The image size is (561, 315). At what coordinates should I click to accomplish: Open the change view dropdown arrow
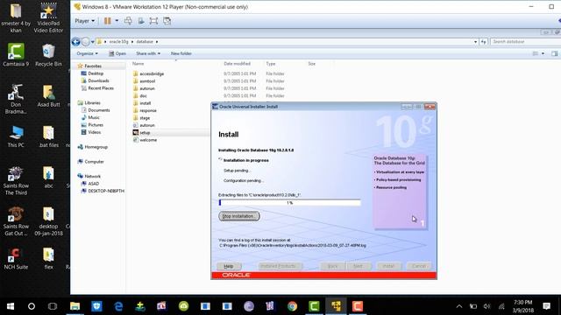coord(543,53)
